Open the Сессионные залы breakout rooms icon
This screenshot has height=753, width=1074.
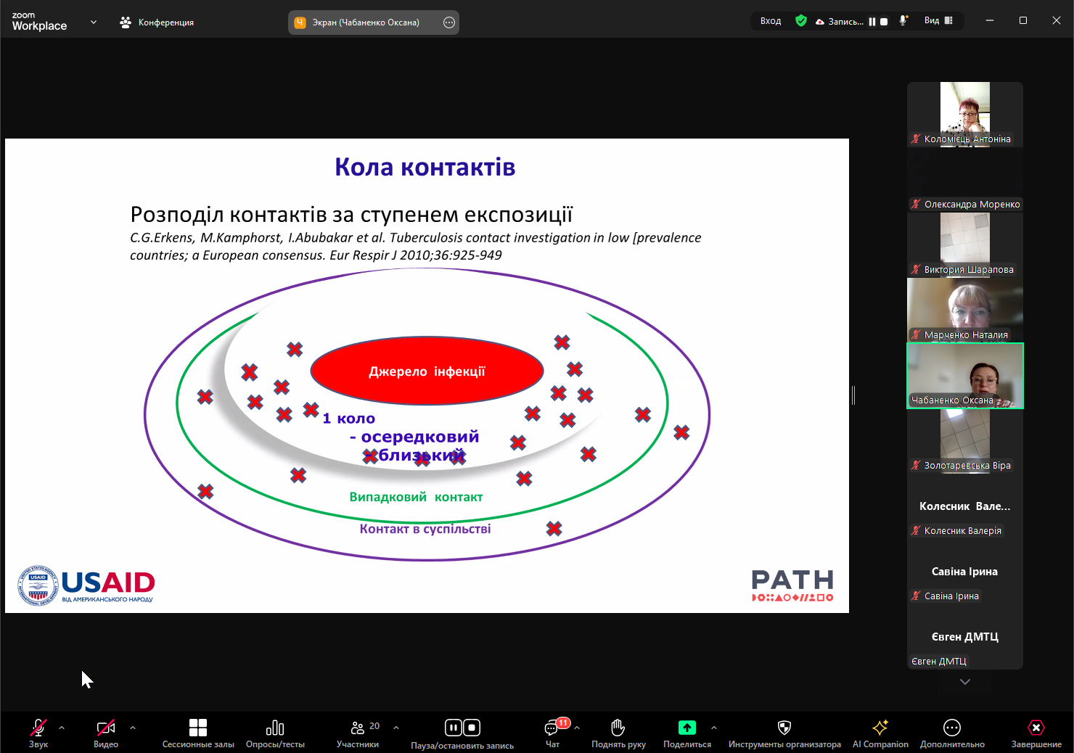[x=198, y=728]
